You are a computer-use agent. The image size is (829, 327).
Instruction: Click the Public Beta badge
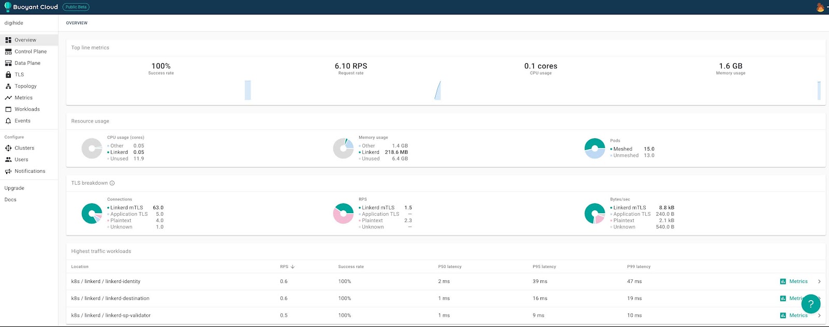[x=76, y=7]
